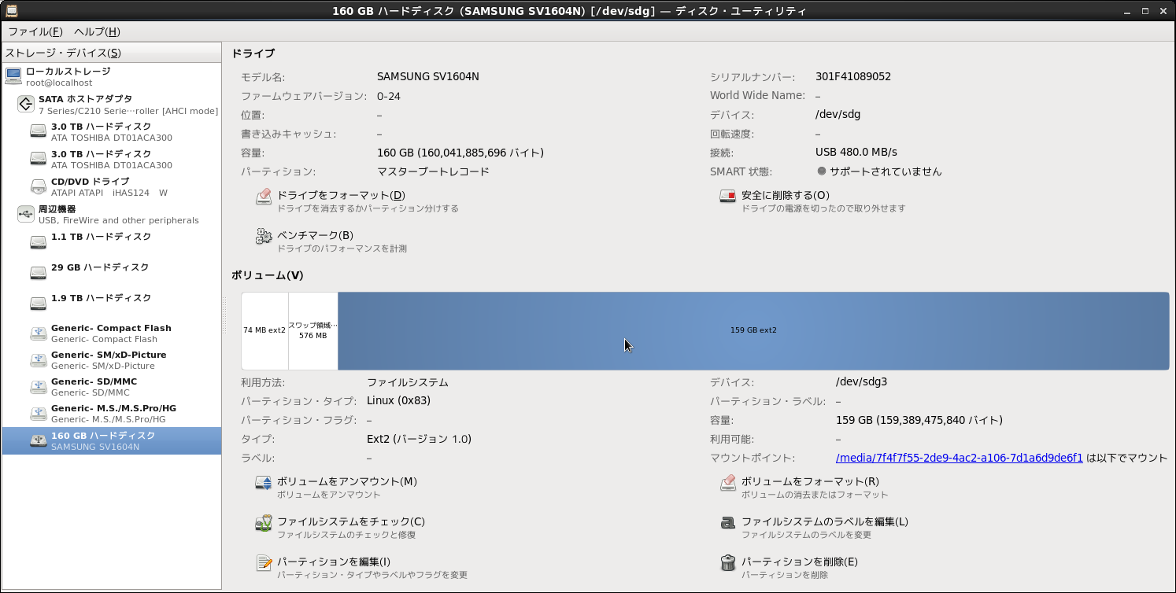The image size is (1176, 593).
Task: Click the Generic- SM/xD-Picture reader icon
Action: pyautogui.click(x=39, y=360)
